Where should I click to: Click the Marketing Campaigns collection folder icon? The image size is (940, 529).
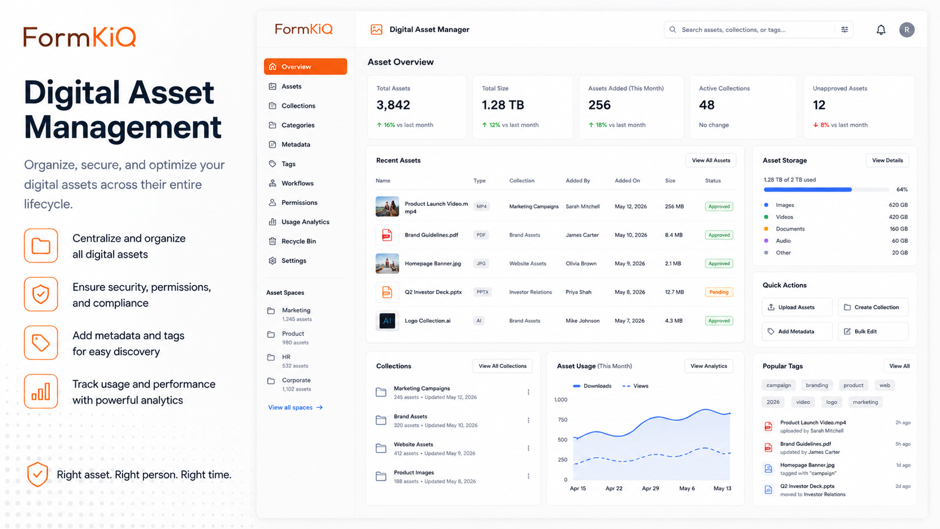381,392
